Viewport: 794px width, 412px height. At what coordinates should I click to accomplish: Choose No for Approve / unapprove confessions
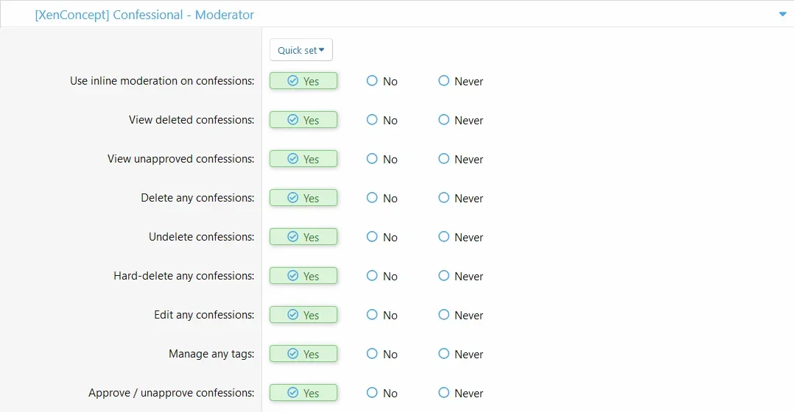382,393
